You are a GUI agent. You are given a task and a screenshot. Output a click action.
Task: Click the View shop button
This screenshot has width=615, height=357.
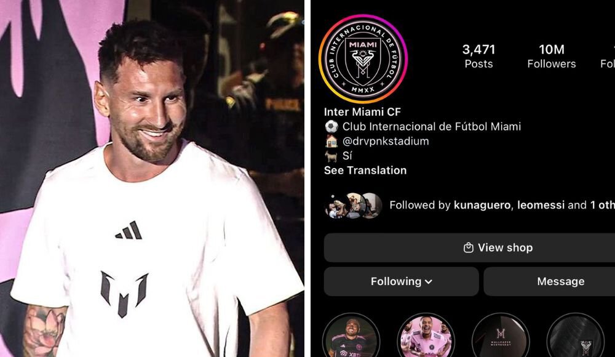pos(469,248)
